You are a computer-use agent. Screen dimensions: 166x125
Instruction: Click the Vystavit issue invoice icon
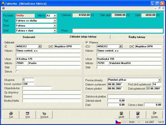(x=44, y=114)
